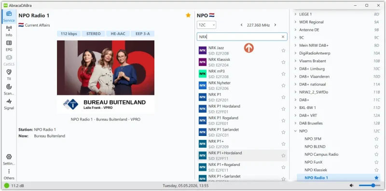Open the Scanning tool
The width and height of the screenshot is (386, 191).
tap(9, 90)
